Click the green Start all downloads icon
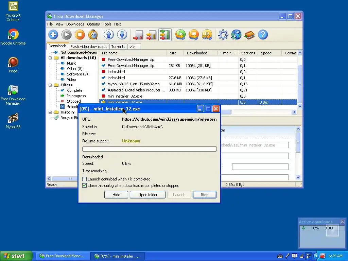This screenshot has height=261, width=348. pyautogui.click(x=180, y=35)
